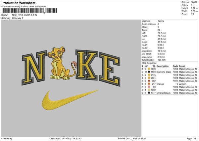Click the N# column header
This screenshot has width=199, height=141.
tap(146, 66)
